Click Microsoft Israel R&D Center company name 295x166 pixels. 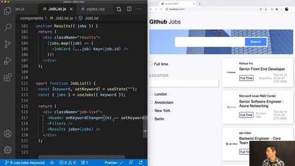(x=257, y=96)
